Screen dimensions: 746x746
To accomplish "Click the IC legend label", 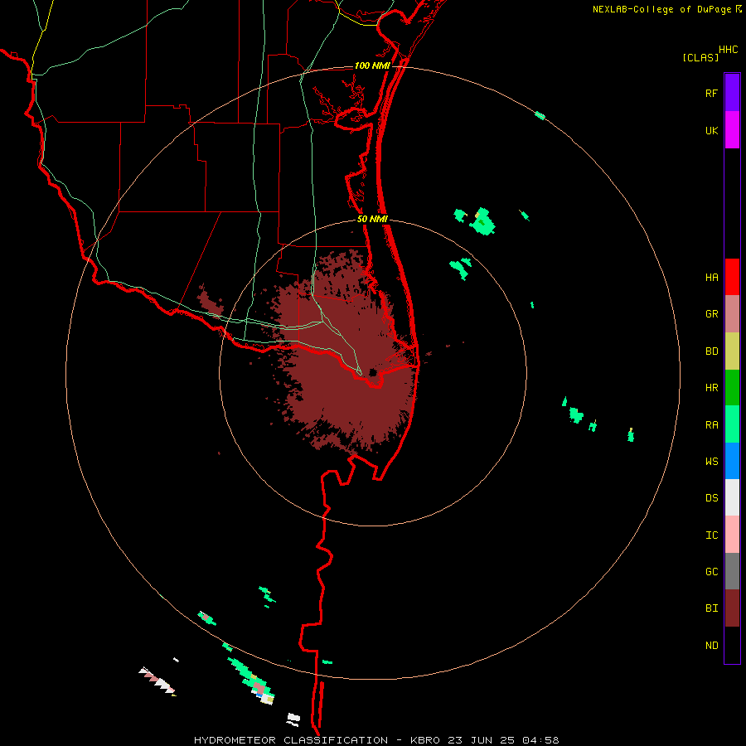I will 711,535.
